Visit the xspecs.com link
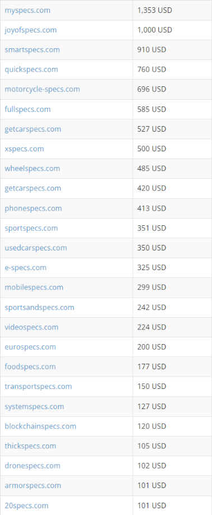Viewport: 212px width, 515px height. click(24, 149)
